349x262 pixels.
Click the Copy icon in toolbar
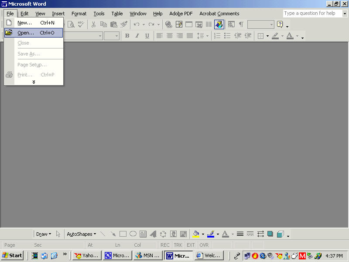(103, 24)
